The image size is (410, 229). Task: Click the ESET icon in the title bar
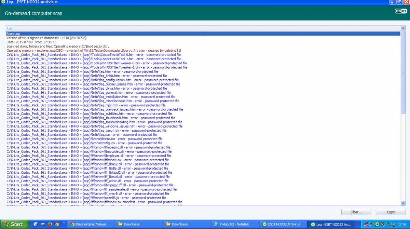(x=3, y=2)
